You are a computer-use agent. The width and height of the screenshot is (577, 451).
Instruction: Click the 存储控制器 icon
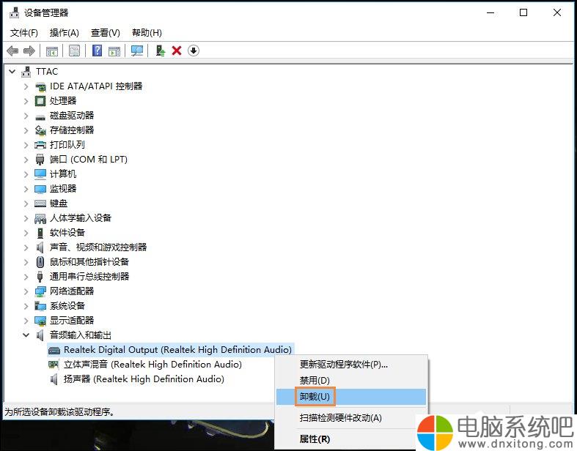click(x=40, y=130)
